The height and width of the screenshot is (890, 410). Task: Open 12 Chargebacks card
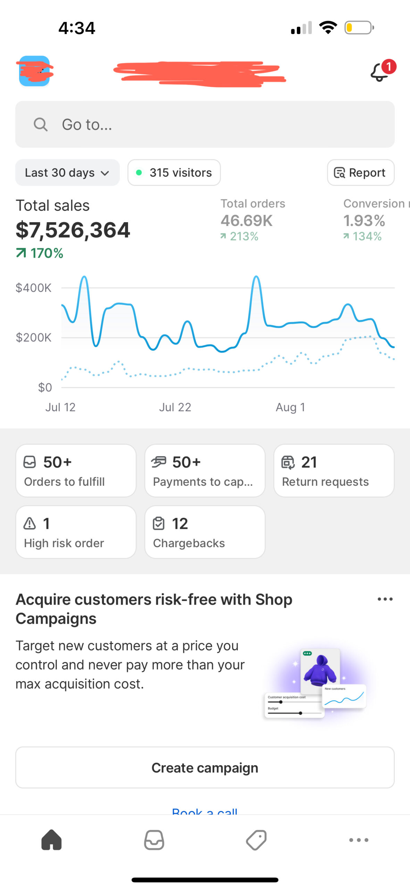[205, 532]
